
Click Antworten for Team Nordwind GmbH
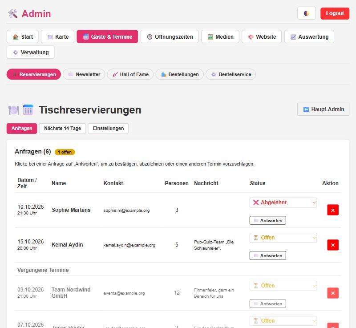268,304
